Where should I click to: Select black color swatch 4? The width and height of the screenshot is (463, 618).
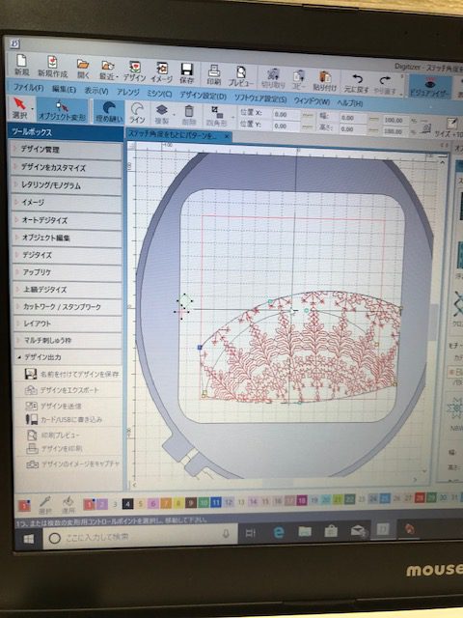click(127, 503)
